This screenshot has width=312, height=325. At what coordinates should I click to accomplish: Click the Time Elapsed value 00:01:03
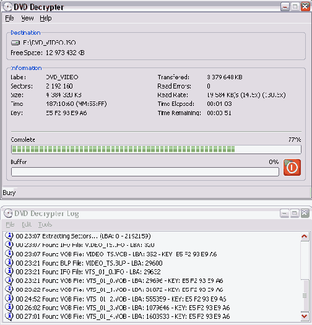(219, 104)
